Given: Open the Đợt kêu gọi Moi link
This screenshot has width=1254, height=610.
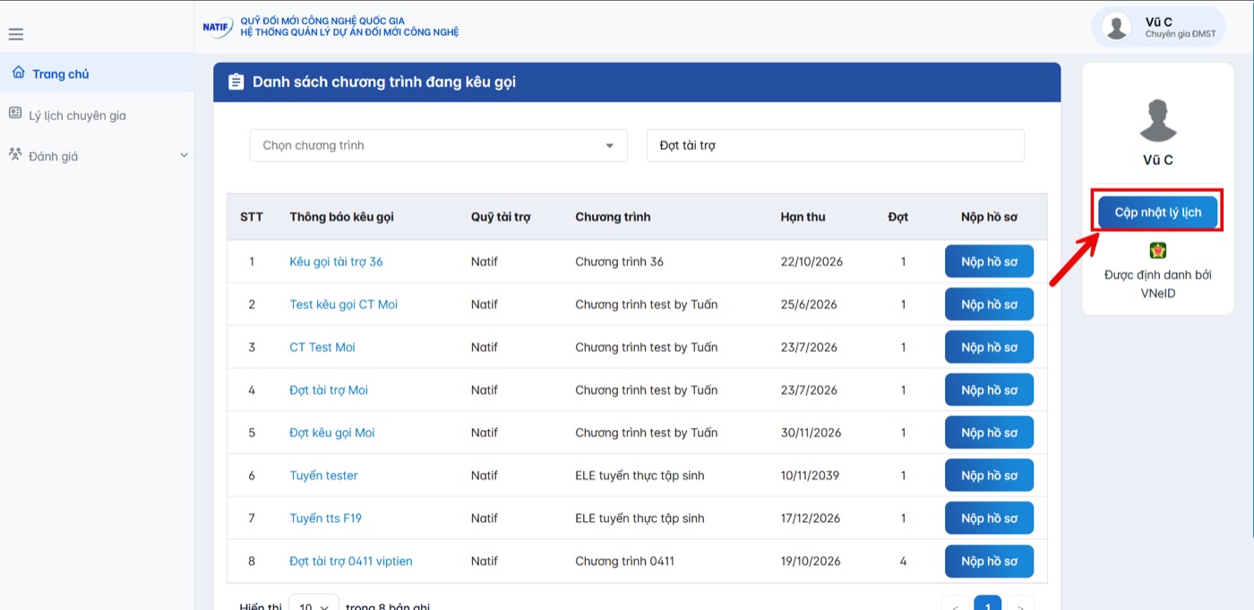Looking at the screenshot, I should [332, 433].
